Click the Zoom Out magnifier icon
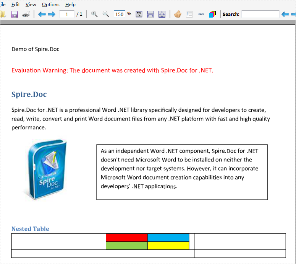 coord(105,14)
